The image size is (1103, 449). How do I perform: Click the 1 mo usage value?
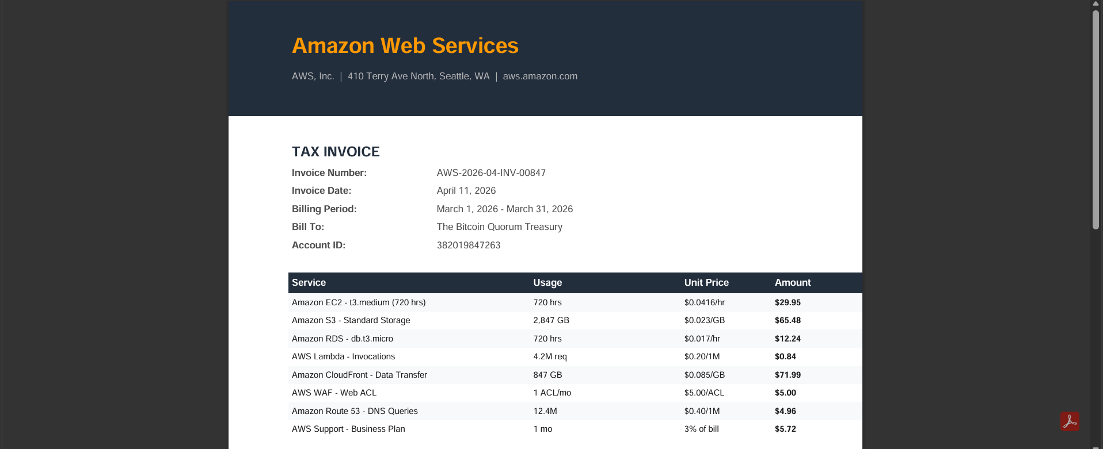coord(543,429)
